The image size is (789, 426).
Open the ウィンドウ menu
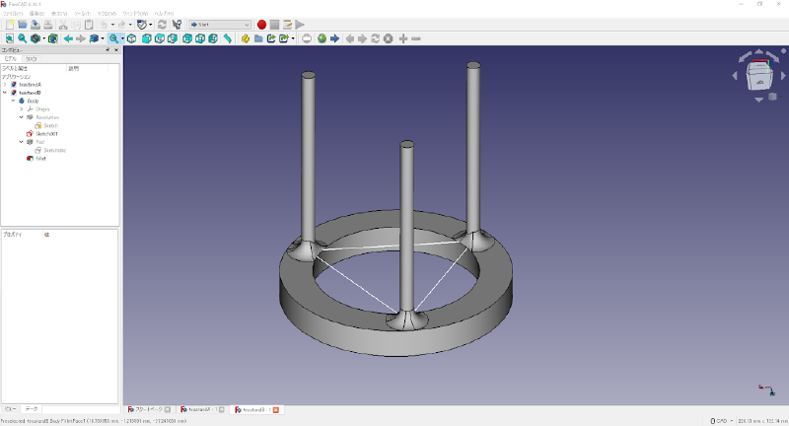point(136,14)
